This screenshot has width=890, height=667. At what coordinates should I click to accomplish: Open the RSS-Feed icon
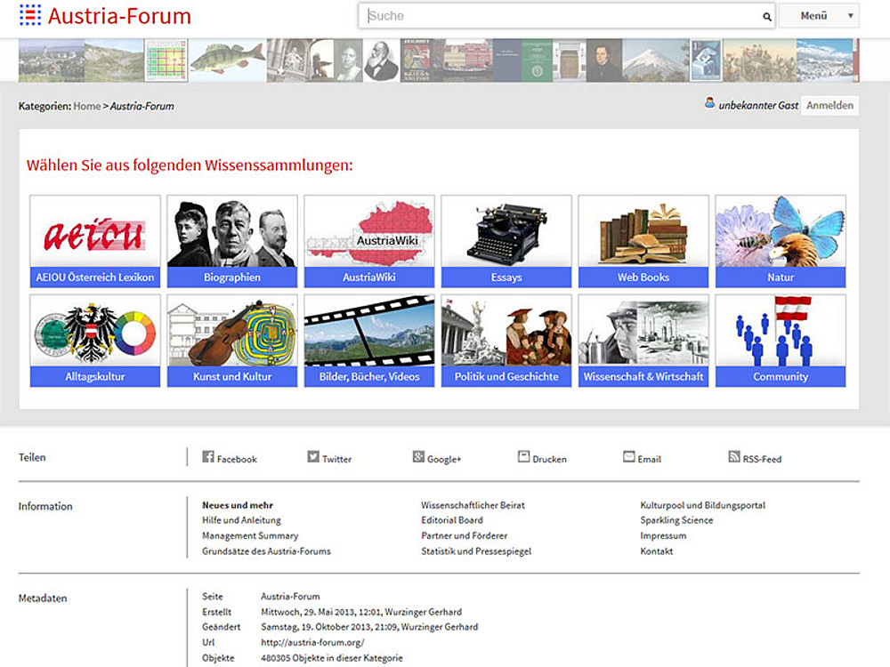tap(734, 457)
